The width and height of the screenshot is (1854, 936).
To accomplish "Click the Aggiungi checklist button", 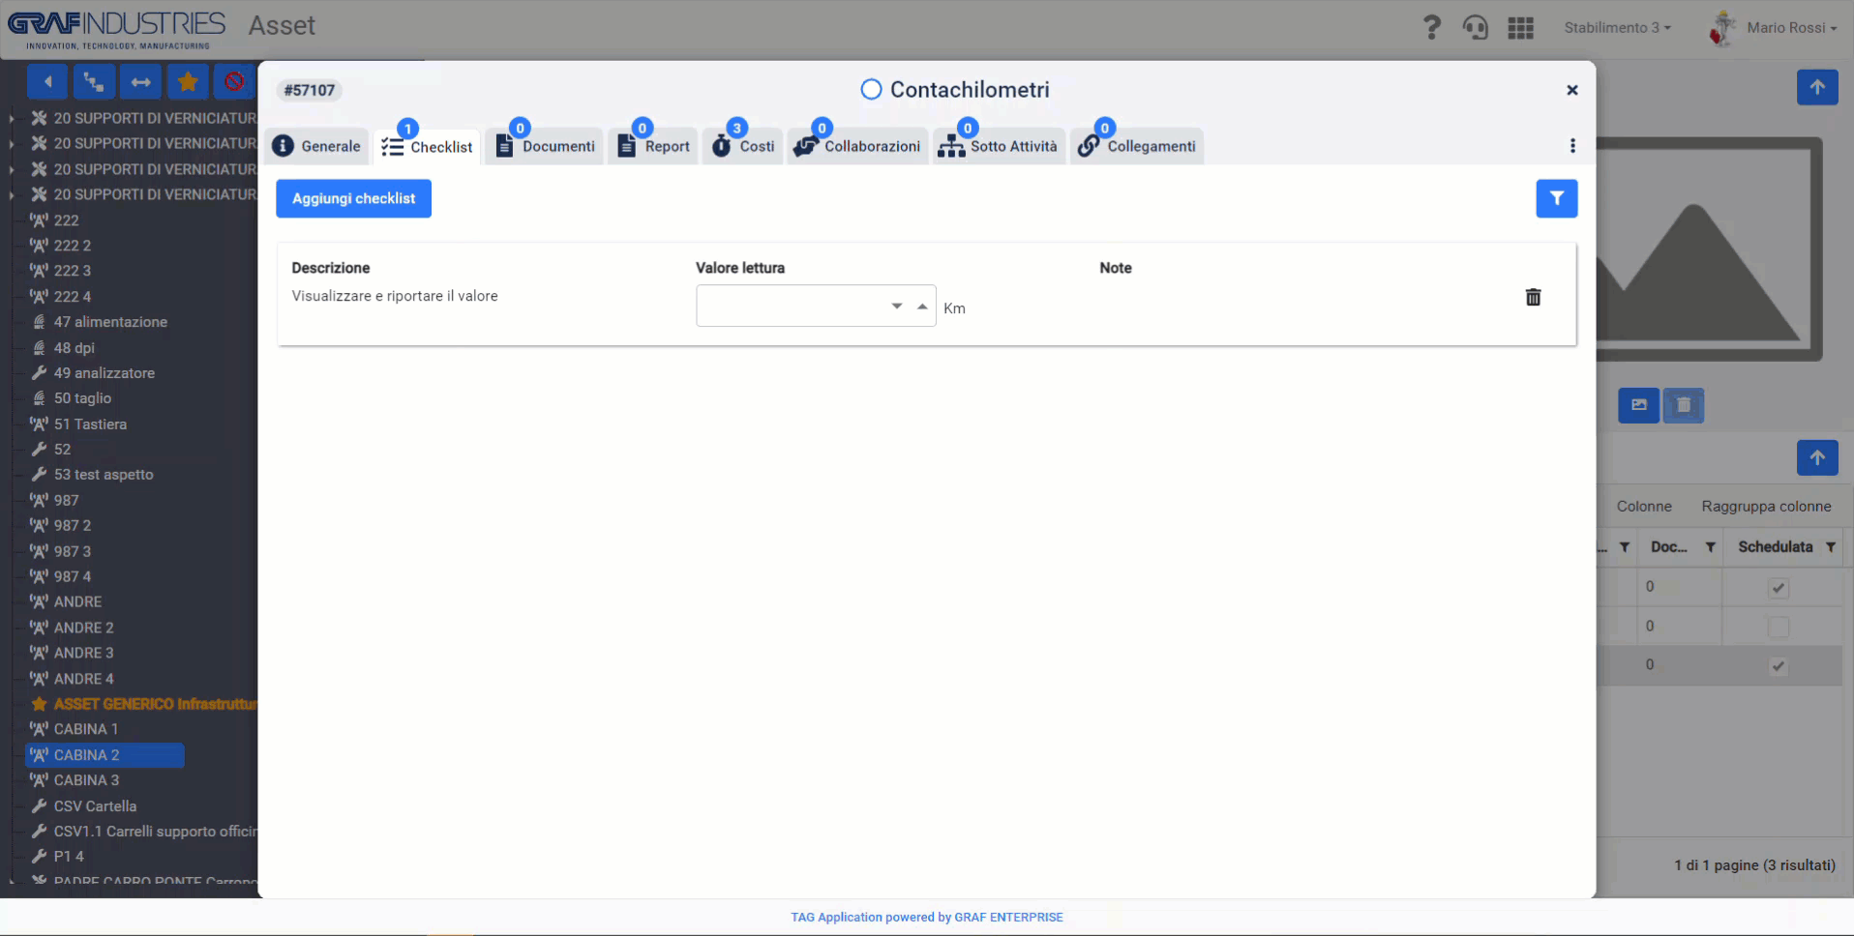I will pyautogui.click(x=353, y=198).
